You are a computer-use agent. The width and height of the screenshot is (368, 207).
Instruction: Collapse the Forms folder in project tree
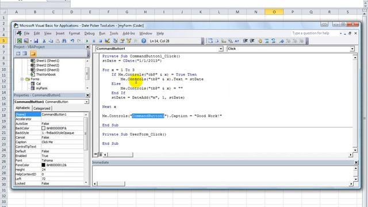22,79
